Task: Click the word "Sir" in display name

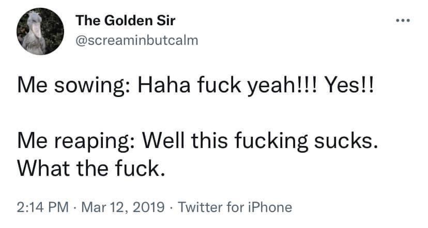Action: [x=166, y=21]
